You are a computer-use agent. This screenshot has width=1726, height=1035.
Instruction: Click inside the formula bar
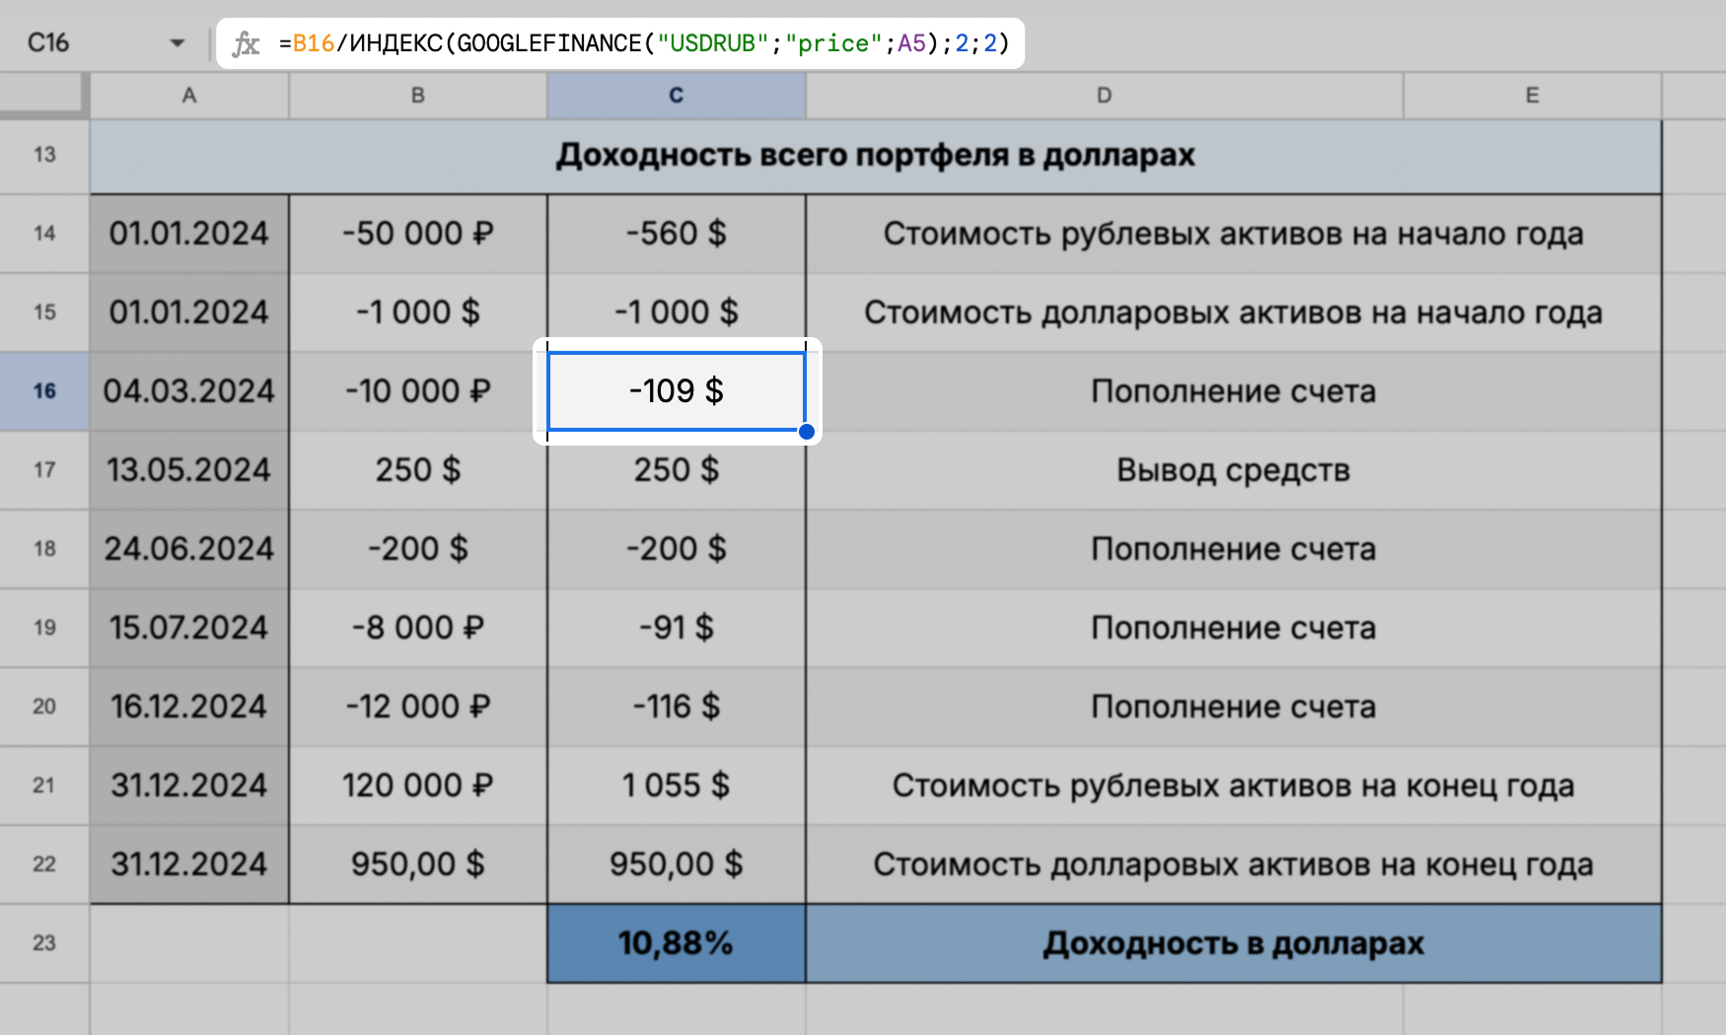pos(690,42)
